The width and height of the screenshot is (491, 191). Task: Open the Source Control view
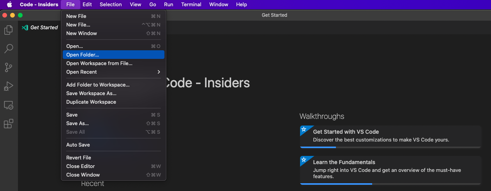[x=9, y=67]
